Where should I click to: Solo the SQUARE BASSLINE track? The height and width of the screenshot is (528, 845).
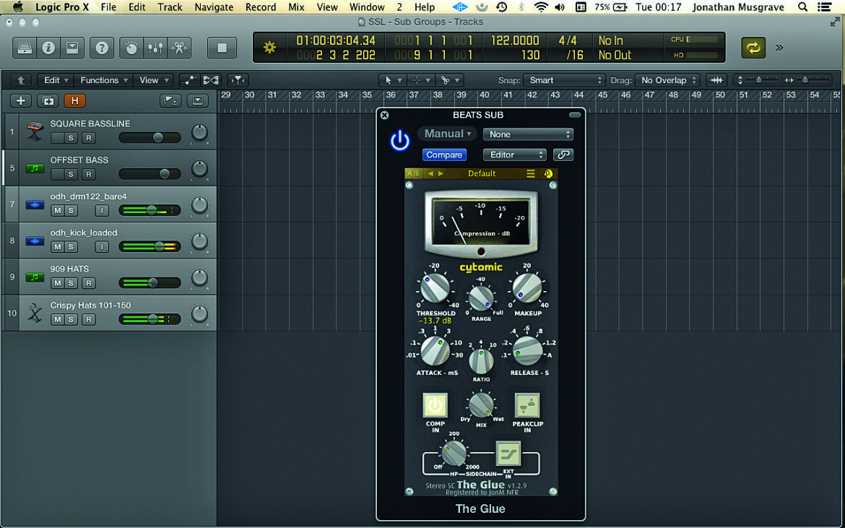[x=71, y=138]
